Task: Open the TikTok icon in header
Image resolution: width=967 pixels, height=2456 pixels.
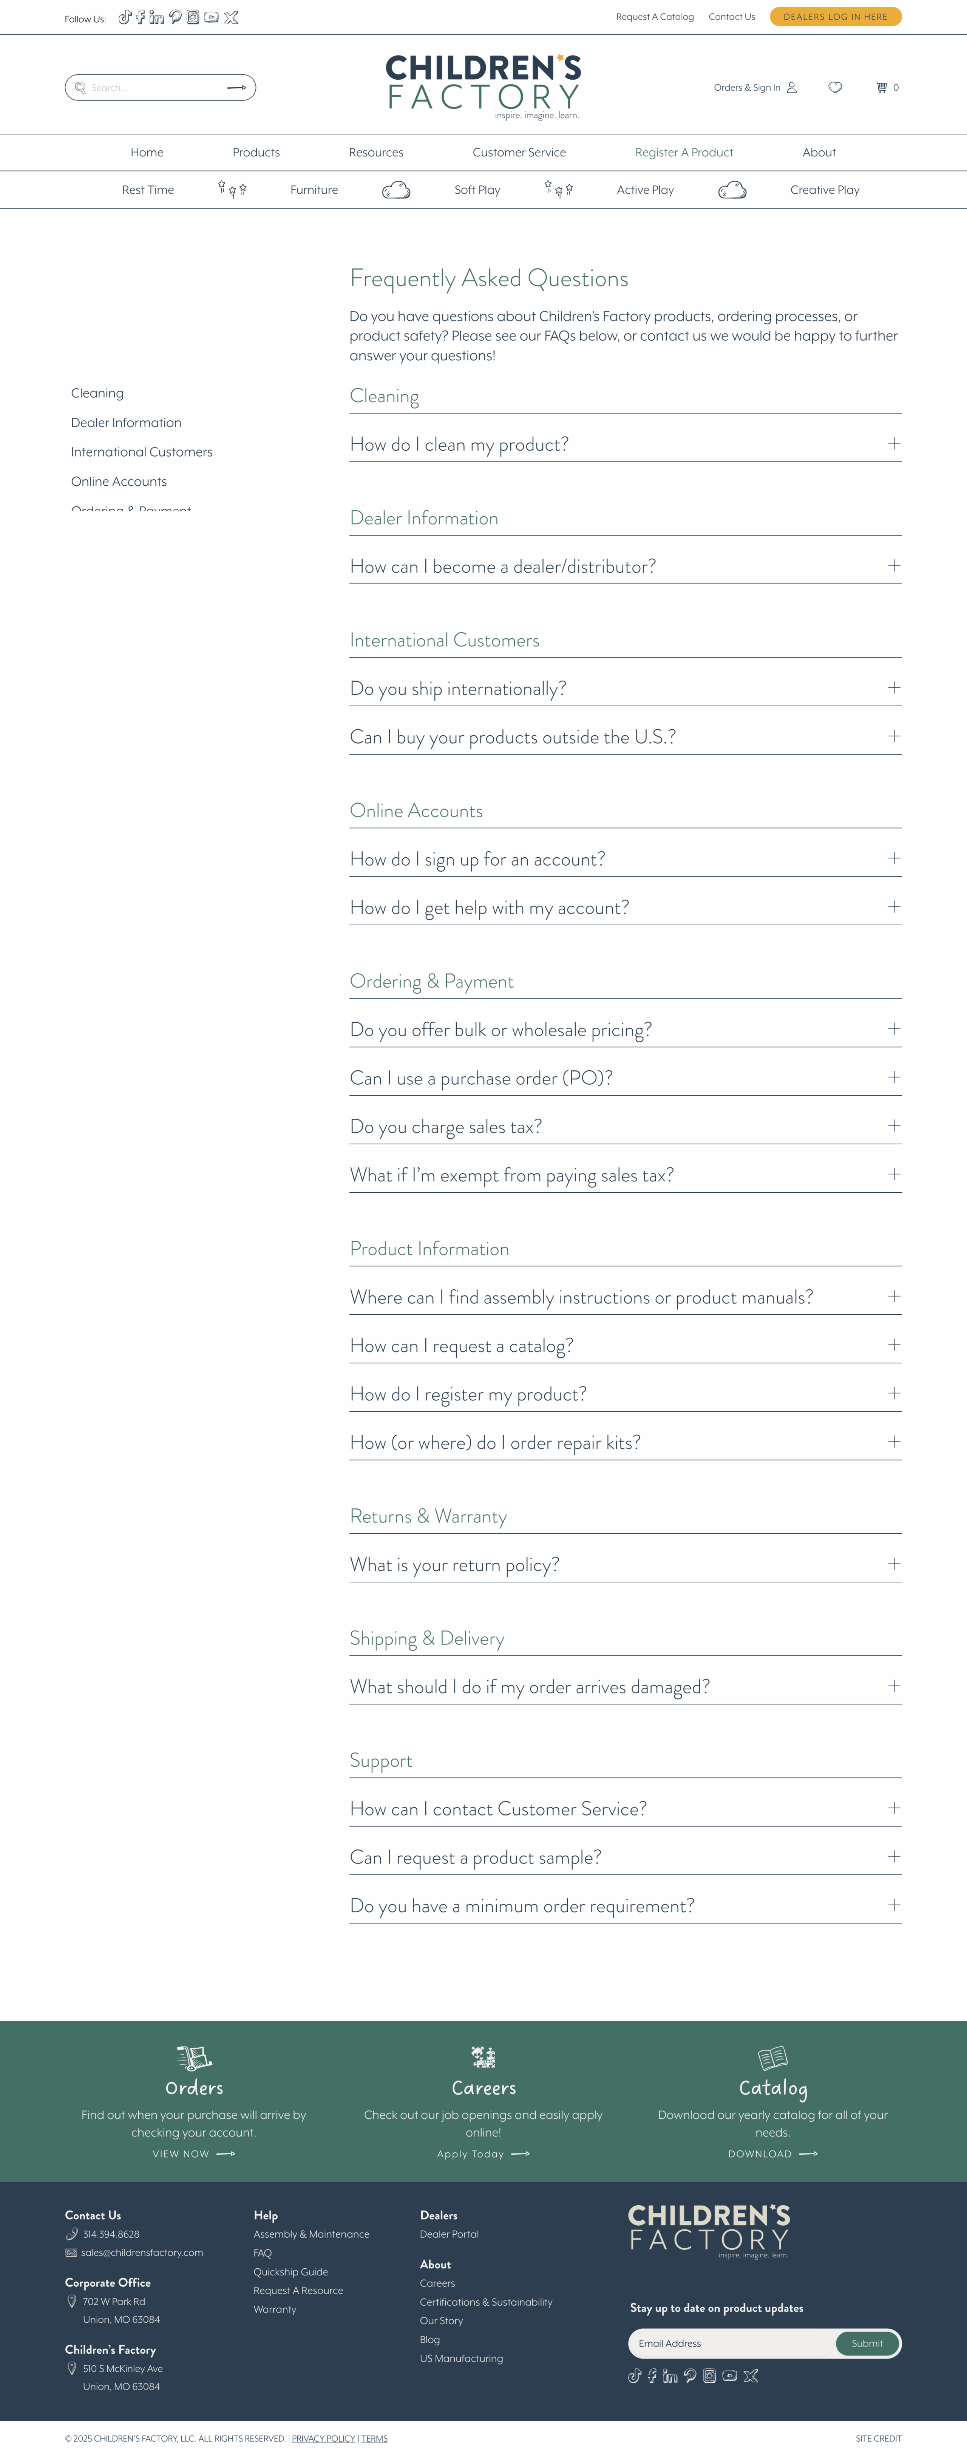Action: pyautogui.click(x=124, y=17)
